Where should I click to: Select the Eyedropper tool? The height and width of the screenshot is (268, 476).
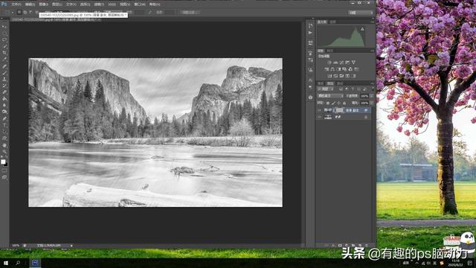(x=4, y=60)
